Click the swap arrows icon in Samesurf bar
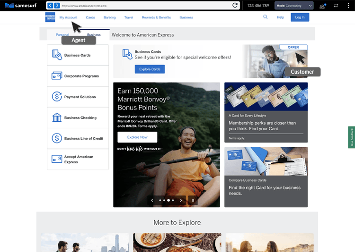Viewport: 355px width, 252px height. [x=336, y=6]
